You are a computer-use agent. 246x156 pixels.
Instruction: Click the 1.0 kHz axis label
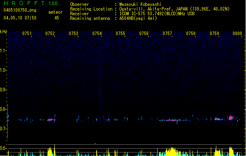[x=3, y=70]
